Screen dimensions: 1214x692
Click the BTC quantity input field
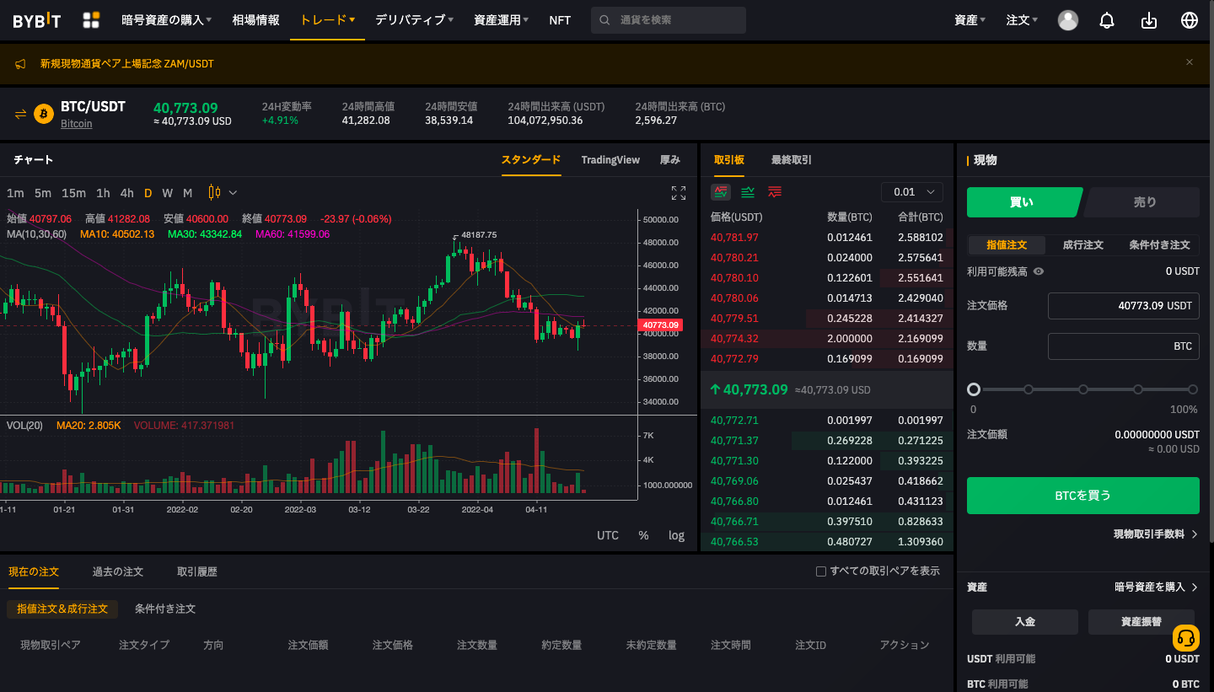click(x=1124, y=346)
